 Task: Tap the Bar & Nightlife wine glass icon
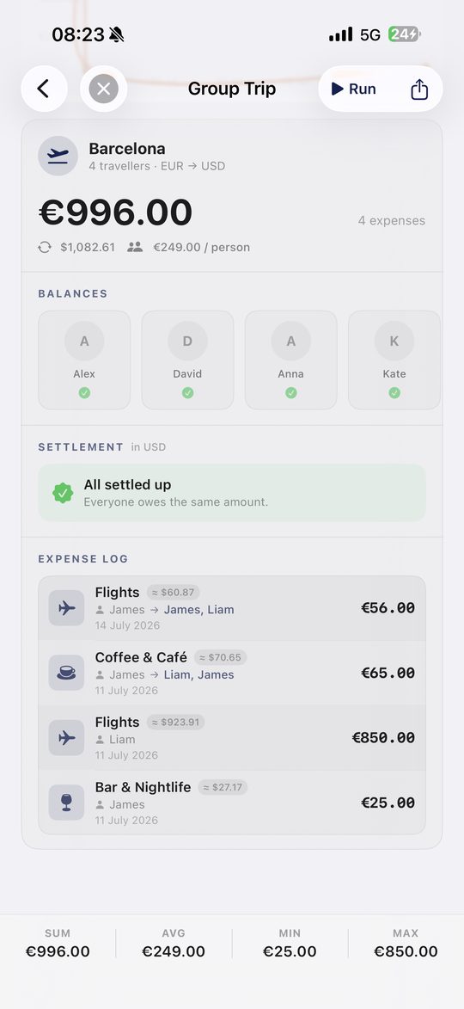pos(66,803)
